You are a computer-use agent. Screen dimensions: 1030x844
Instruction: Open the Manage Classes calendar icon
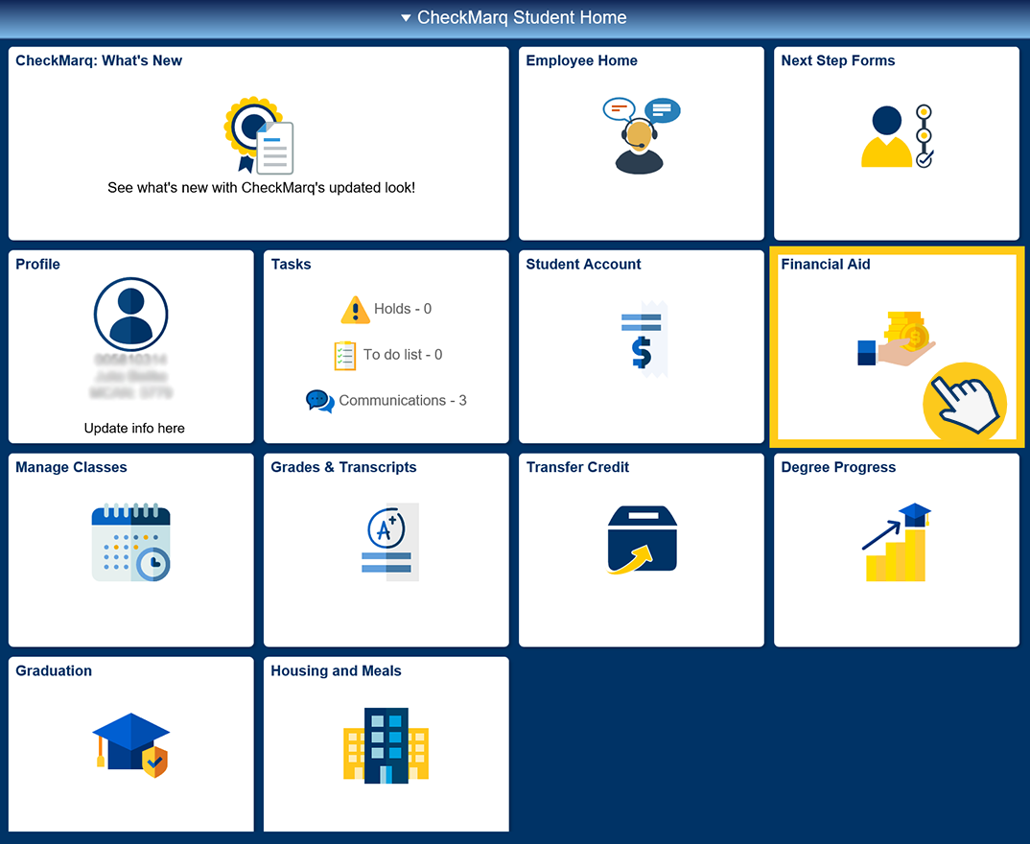(130, 542)
